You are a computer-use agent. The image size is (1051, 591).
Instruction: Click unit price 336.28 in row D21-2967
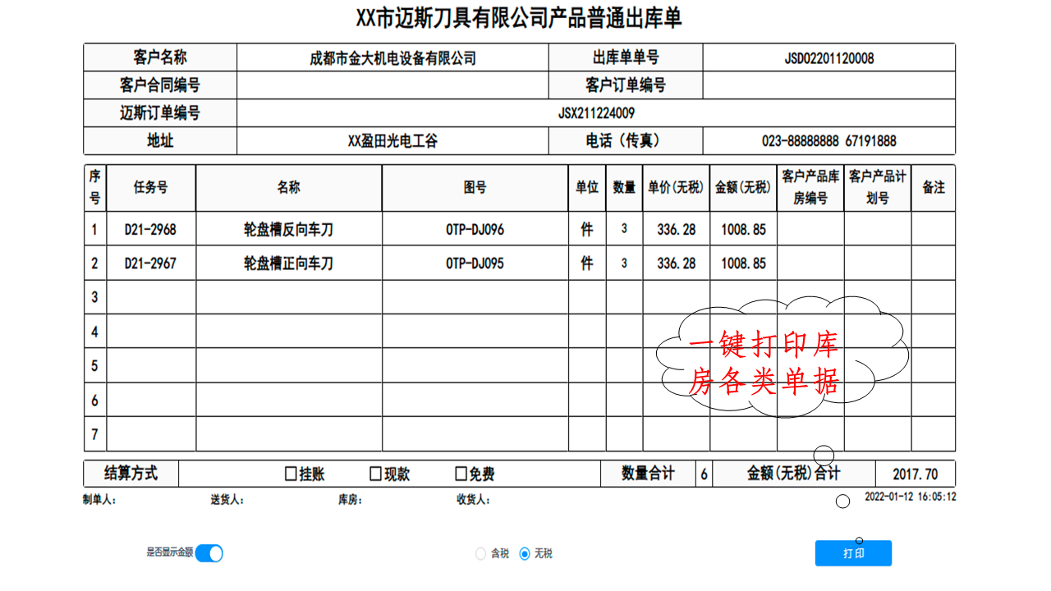676,263
